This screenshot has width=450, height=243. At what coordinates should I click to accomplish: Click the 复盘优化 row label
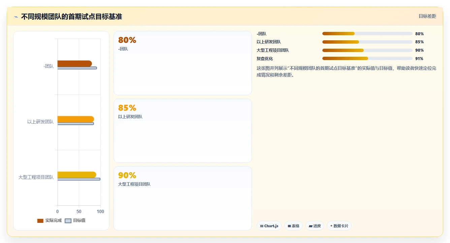click(265, 58)
